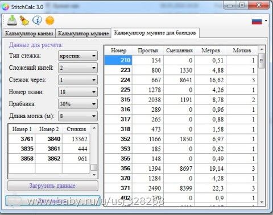
Task: Click scroll up arrow of results table
Action: (x=262, y=49)
